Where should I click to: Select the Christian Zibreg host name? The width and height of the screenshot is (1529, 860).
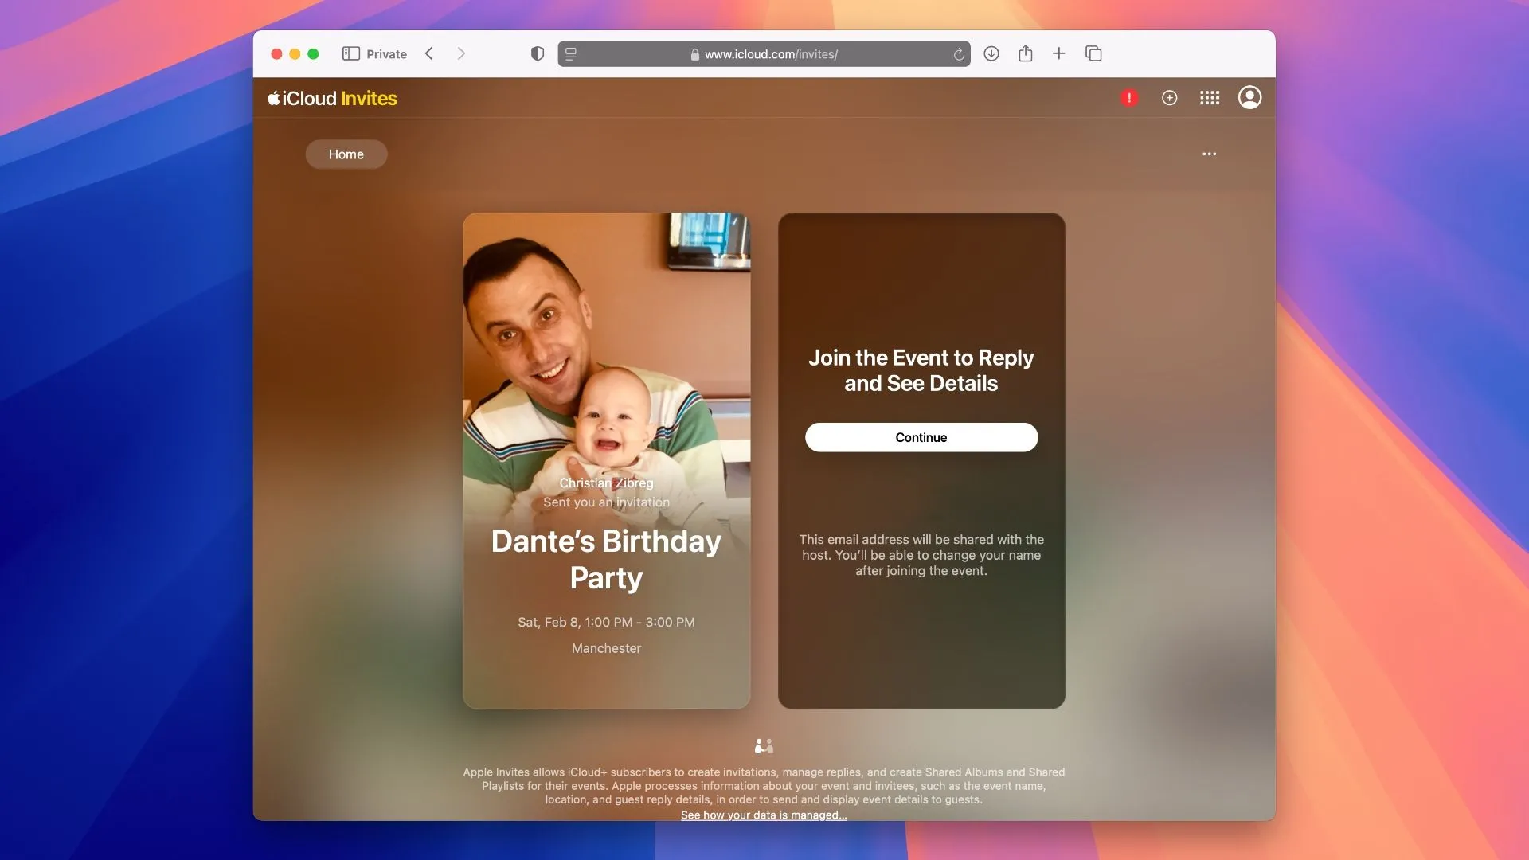tap(607, 483)
